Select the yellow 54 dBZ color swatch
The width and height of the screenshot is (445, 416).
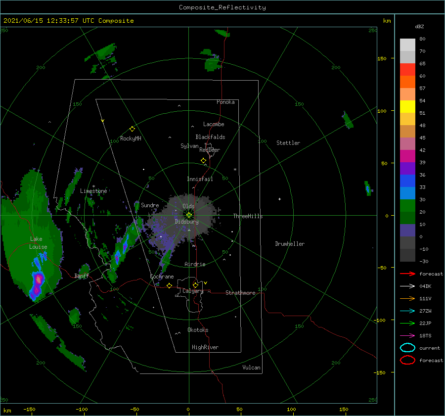click(x=407, y=106)
